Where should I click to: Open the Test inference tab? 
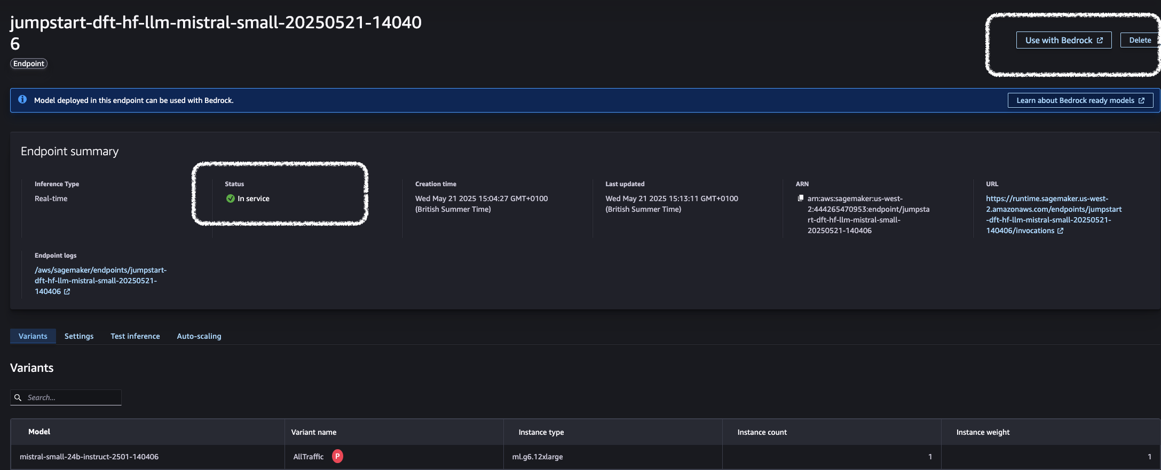click(x=135, y=336)
